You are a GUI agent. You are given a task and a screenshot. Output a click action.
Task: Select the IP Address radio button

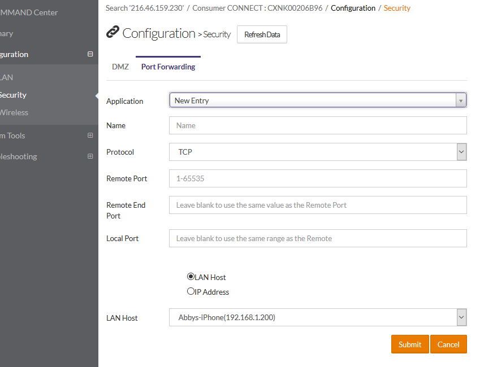(x=191, y=291)
